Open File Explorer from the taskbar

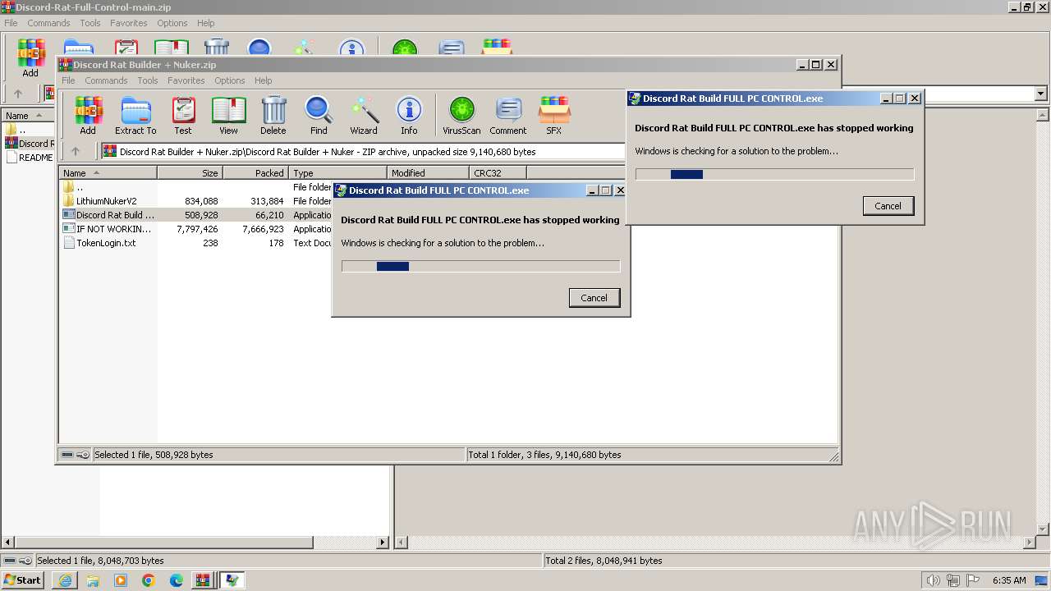(93, 580)
